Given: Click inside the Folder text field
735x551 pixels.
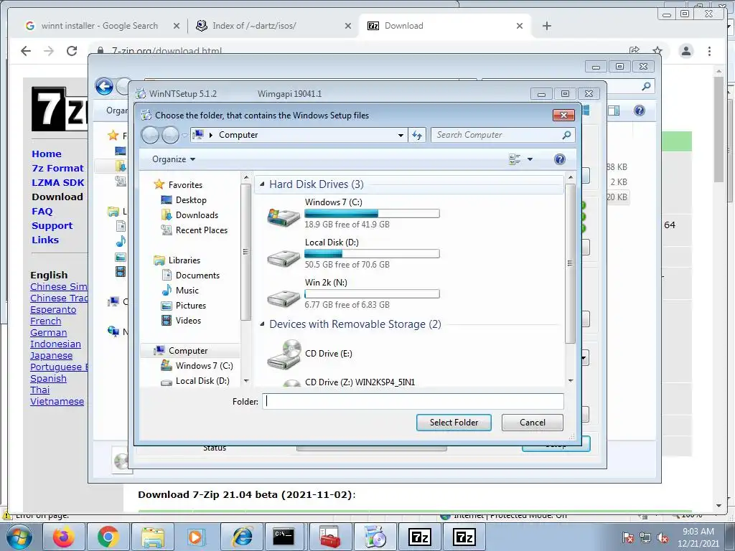Looking at the screenshot, I should point(413,402).
